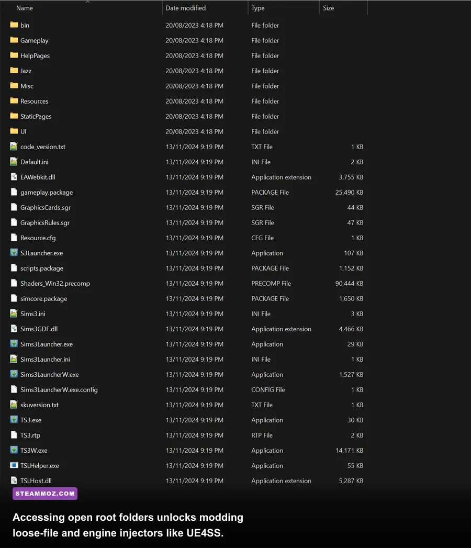The image size is (471, 548).
Task: Select the Sims3Launcher.exe application icon
Action: tap(14, 344)
